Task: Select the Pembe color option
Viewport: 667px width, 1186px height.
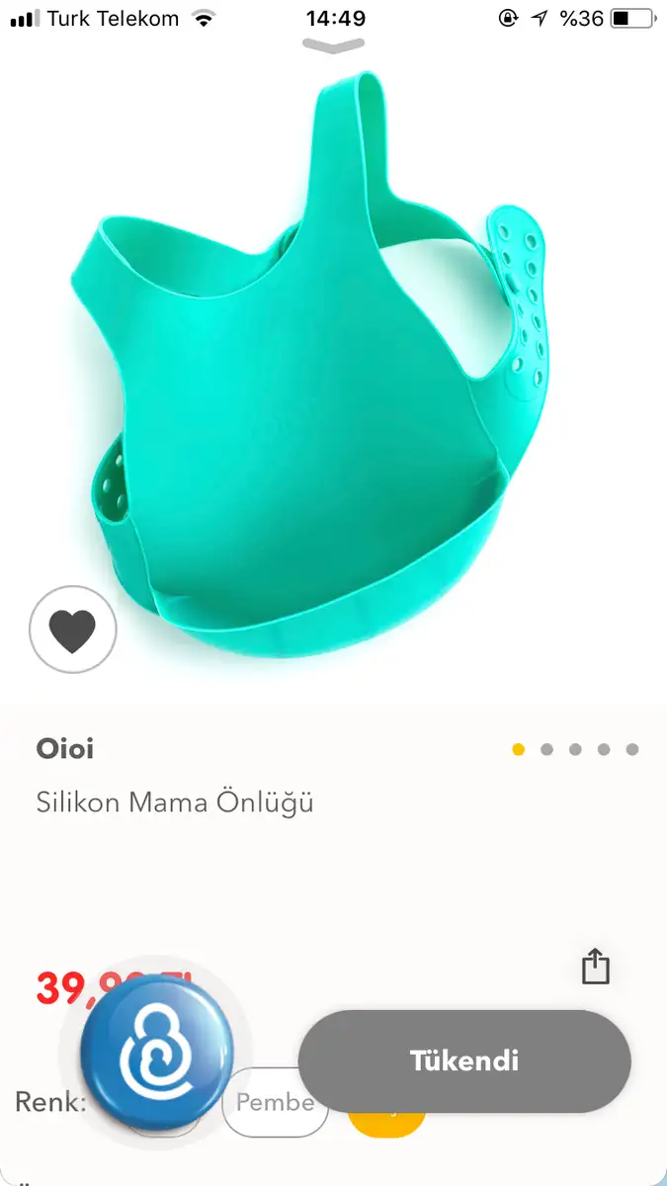Action: point(275,1102)
